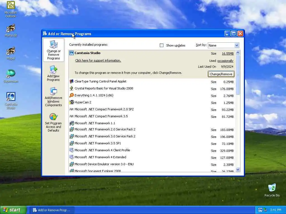Open Set Program Access and Defaults
The image size is (286, 214).
(x=53, y=122)
